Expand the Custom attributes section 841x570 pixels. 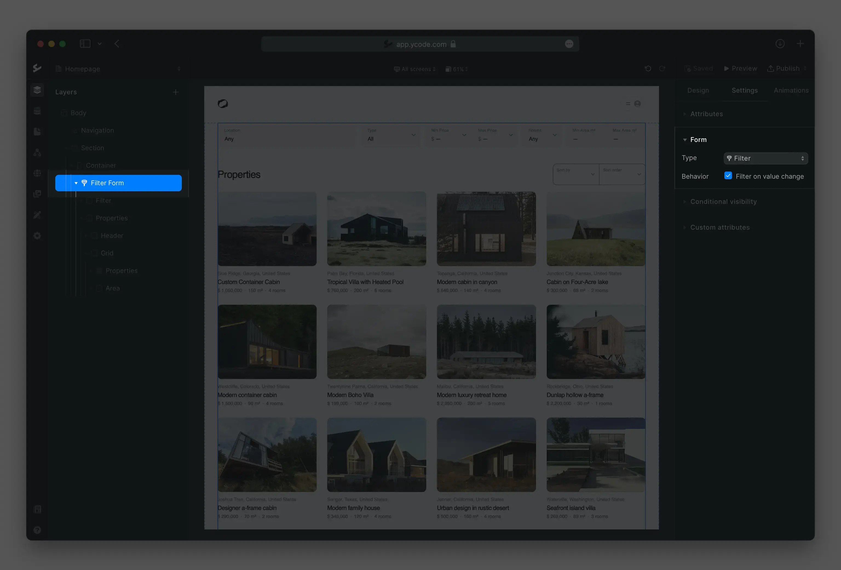685,227
